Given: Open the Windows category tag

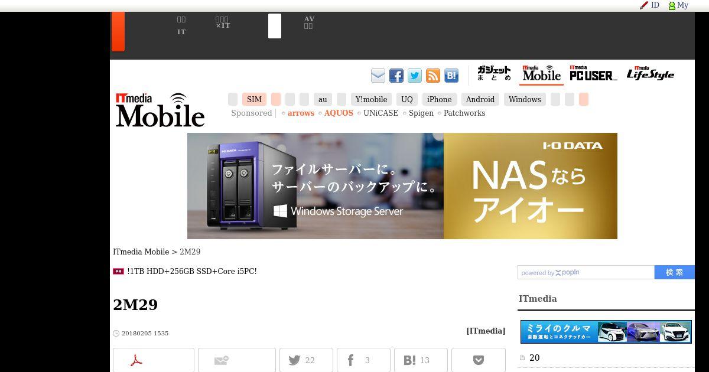Looking at the screenshot, I should (x=525, y=99).
